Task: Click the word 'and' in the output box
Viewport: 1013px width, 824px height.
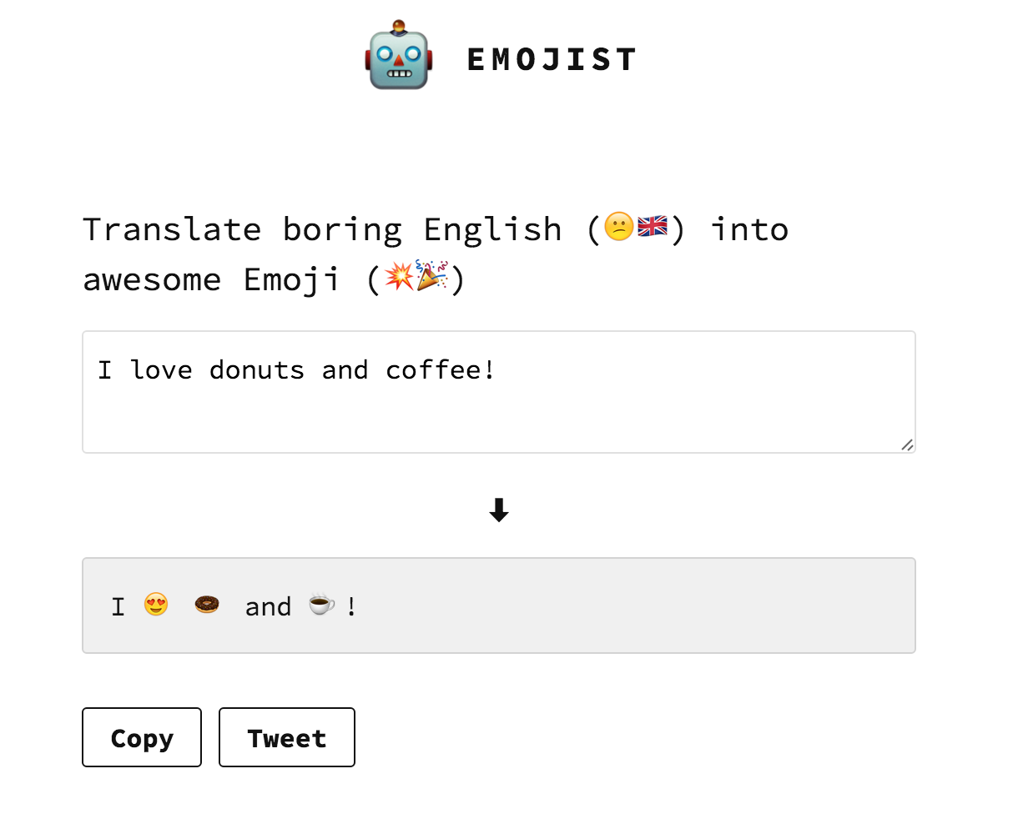Action: tap(268, 606)
